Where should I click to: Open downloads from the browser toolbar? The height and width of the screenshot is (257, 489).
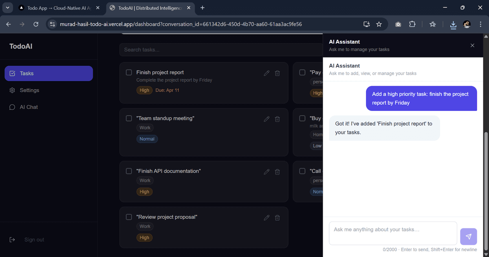tap(453, 24)
